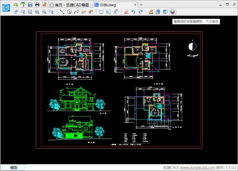
Task: Switch to the 首页 home tab
Action: click(x=70, y=5)
